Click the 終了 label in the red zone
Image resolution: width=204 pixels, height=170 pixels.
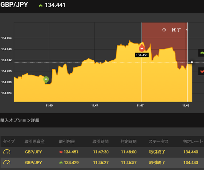pyautogui.click(x=176, y=30)
